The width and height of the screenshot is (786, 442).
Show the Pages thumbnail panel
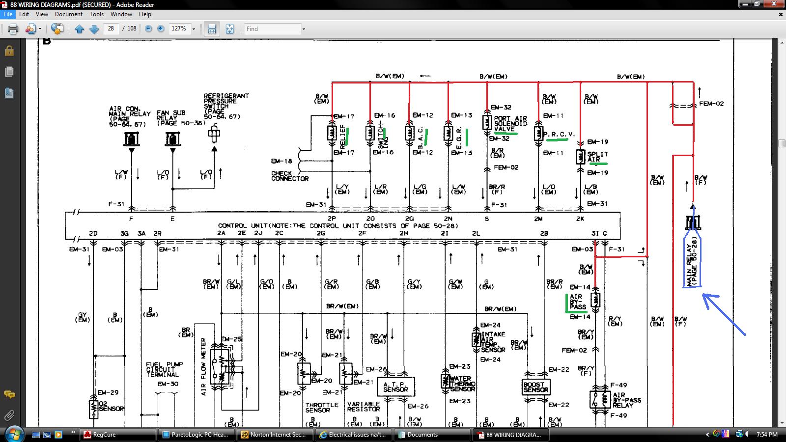tap(9, 72)
